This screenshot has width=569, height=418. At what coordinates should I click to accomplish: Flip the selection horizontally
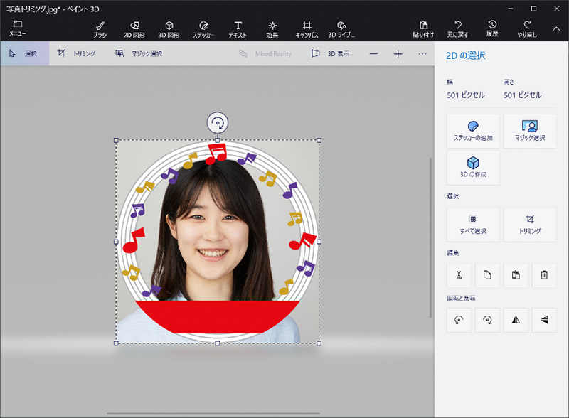(x=516, y=321)
